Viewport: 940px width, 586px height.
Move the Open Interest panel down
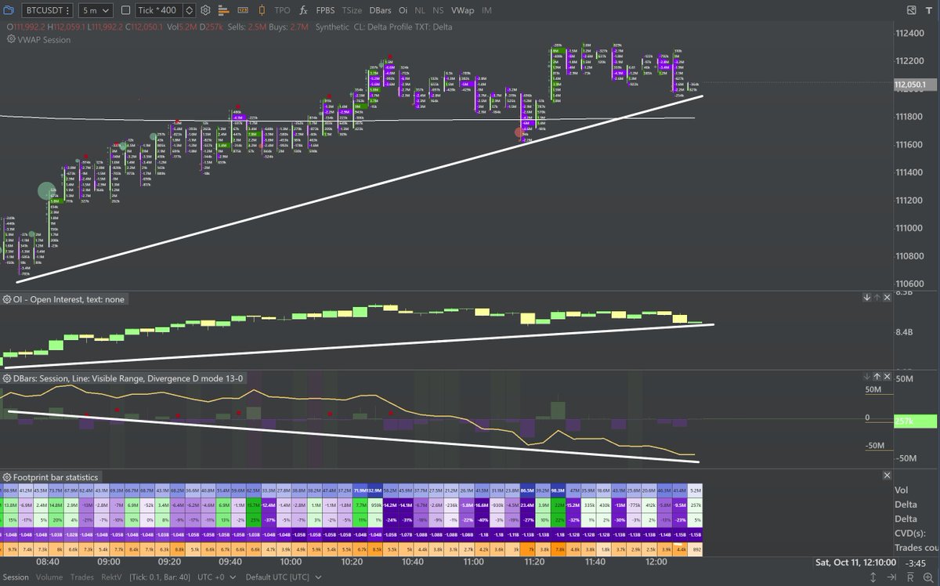click(x=867, y=298)
